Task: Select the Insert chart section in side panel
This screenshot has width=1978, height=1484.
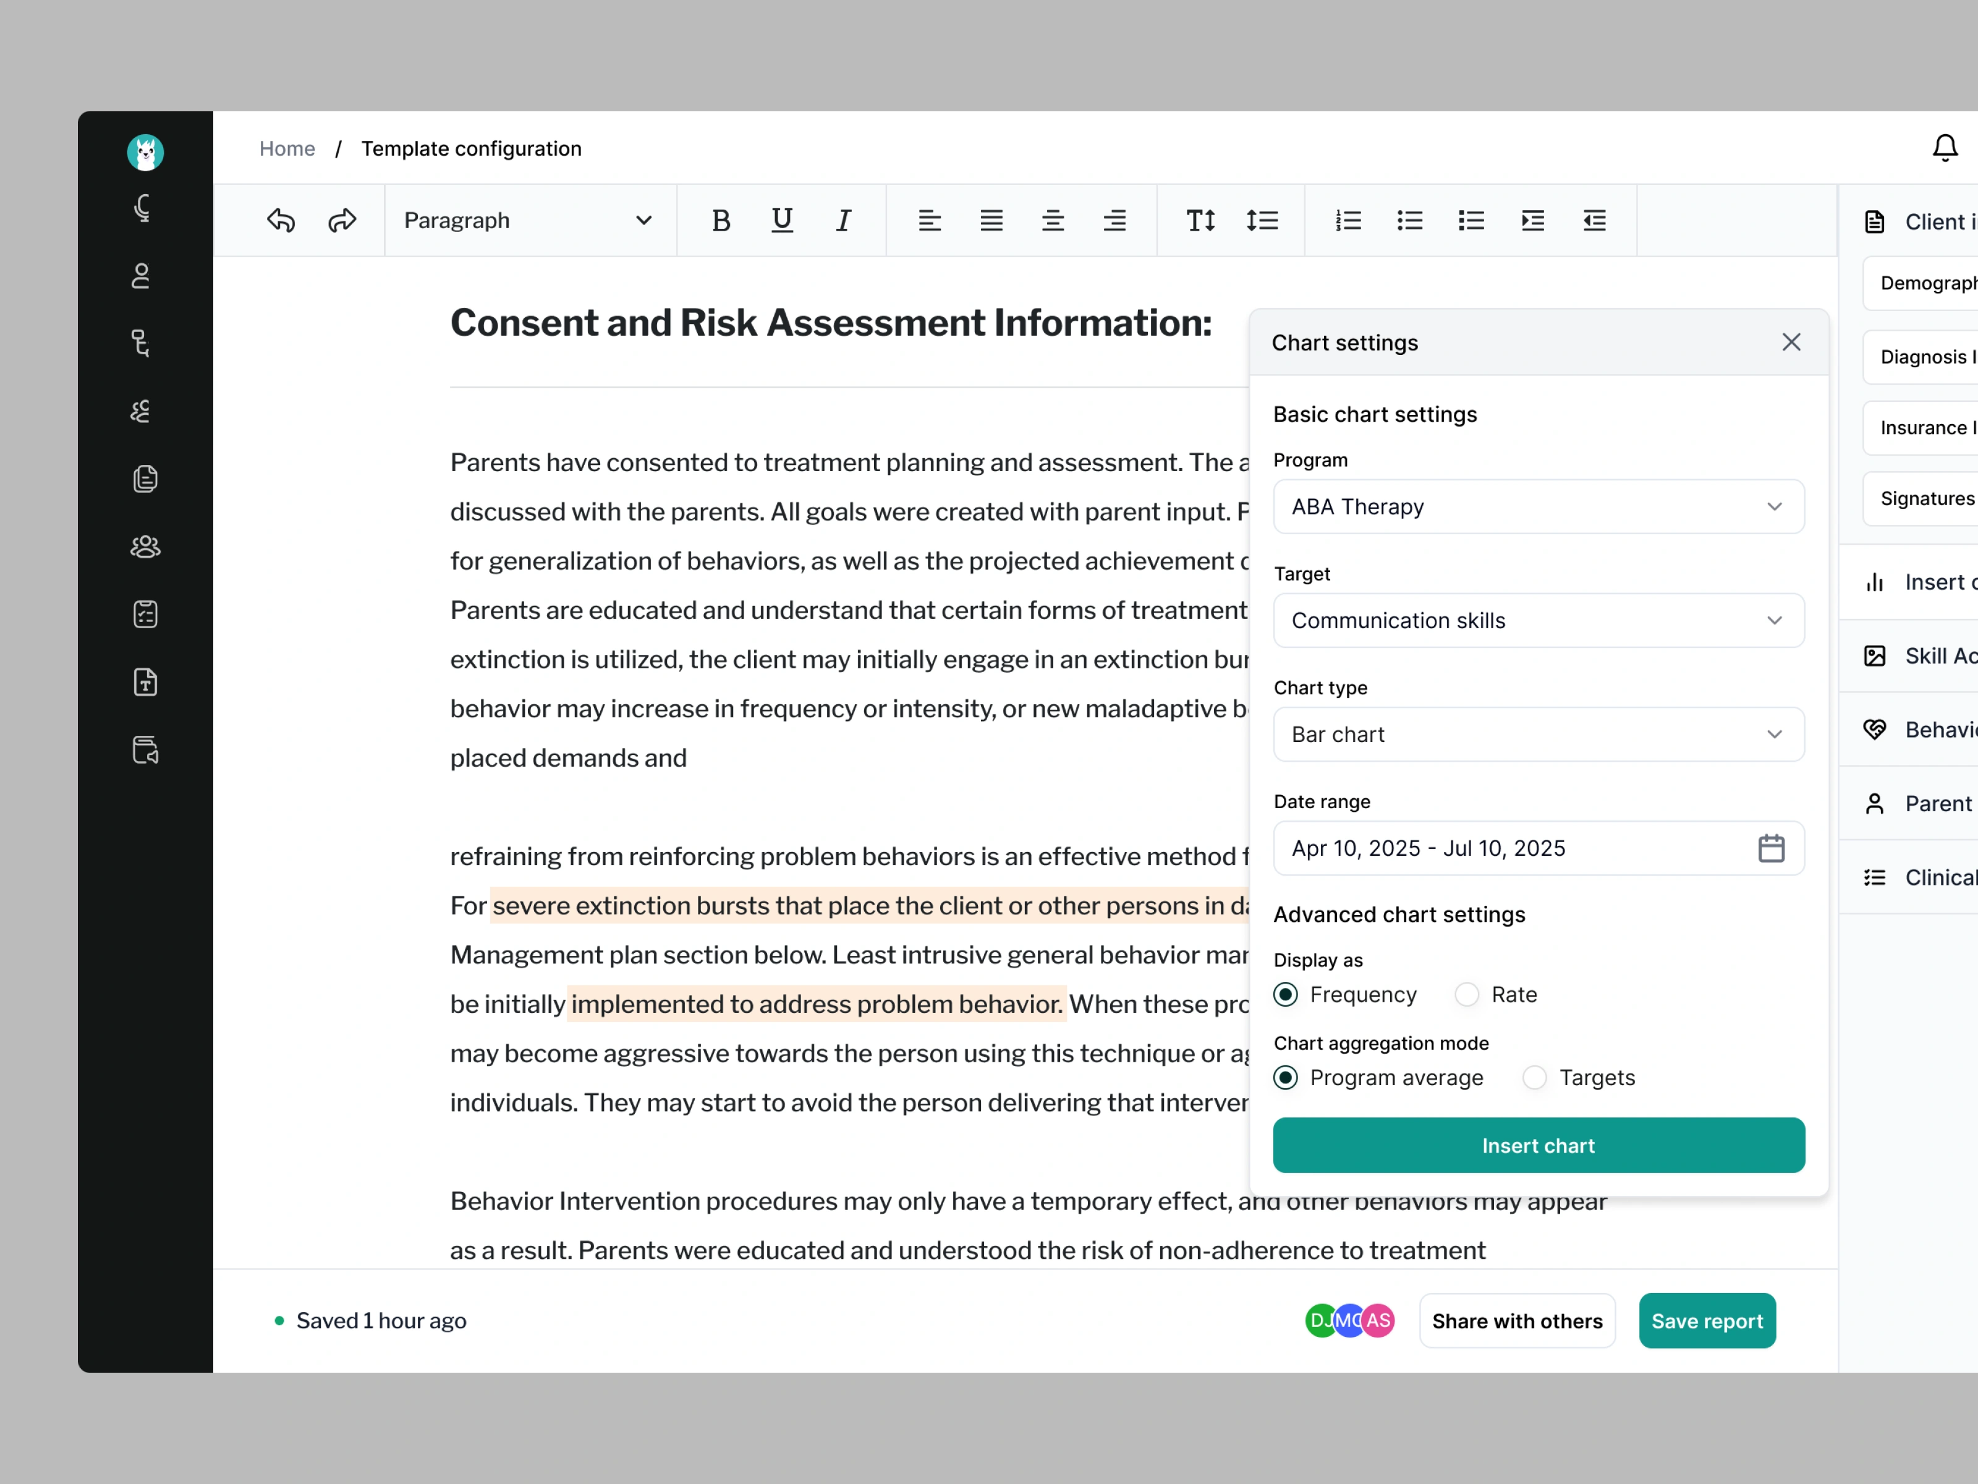Action: coord(1909,582)
